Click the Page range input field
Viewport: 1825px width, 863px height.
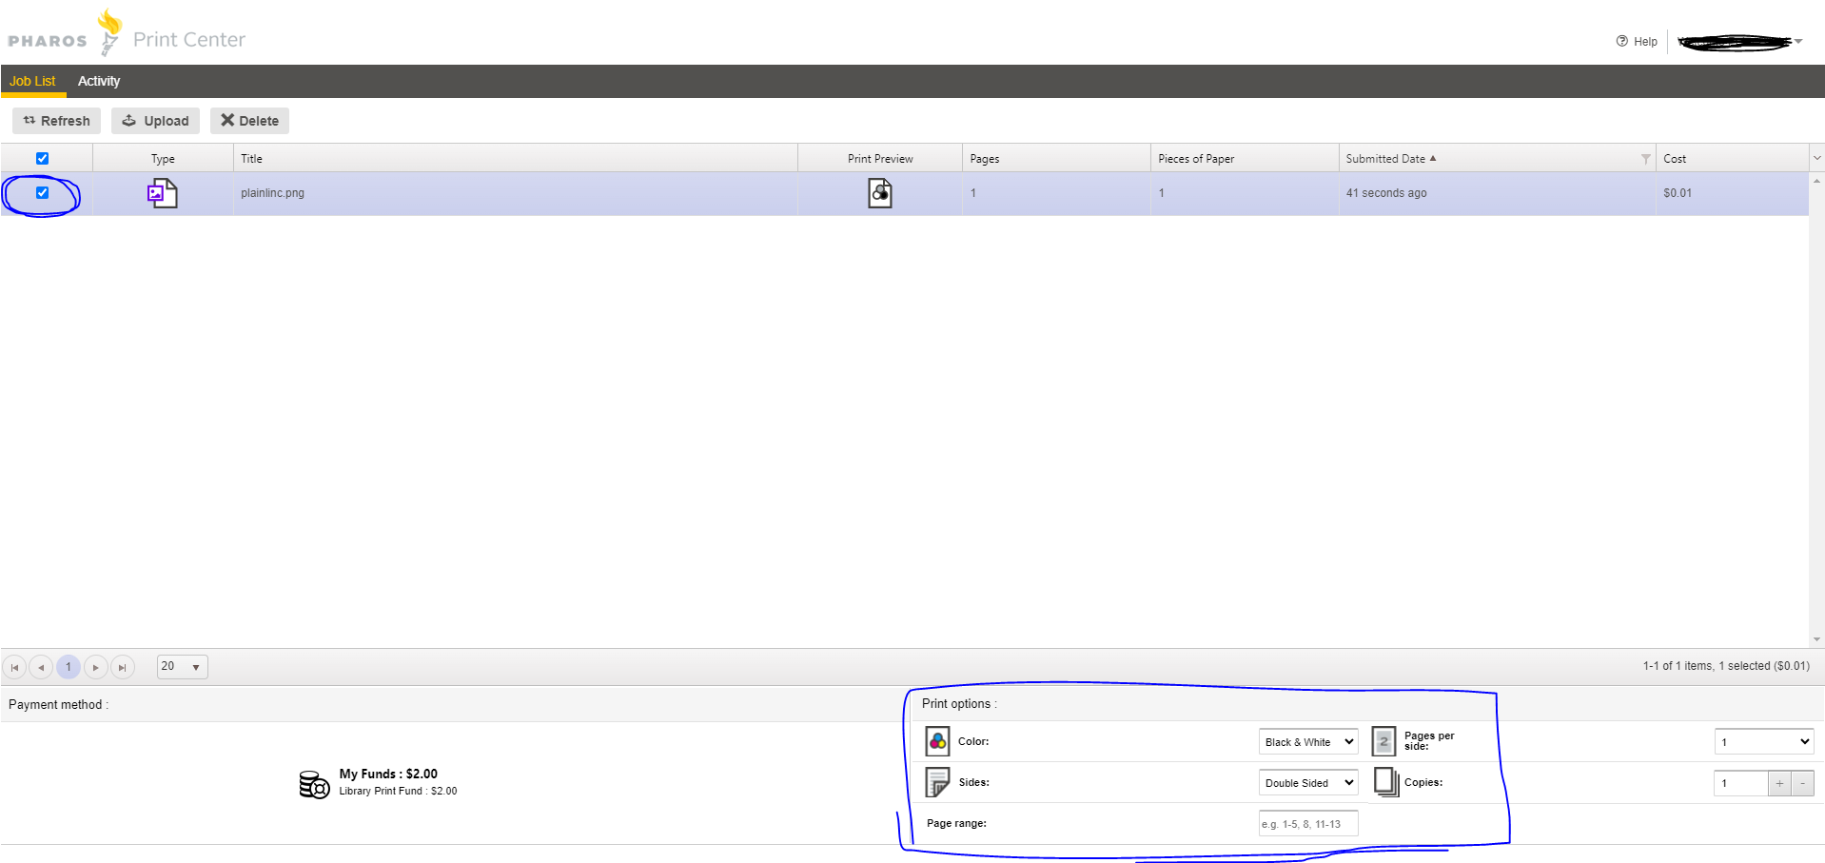pos(1308,824)
